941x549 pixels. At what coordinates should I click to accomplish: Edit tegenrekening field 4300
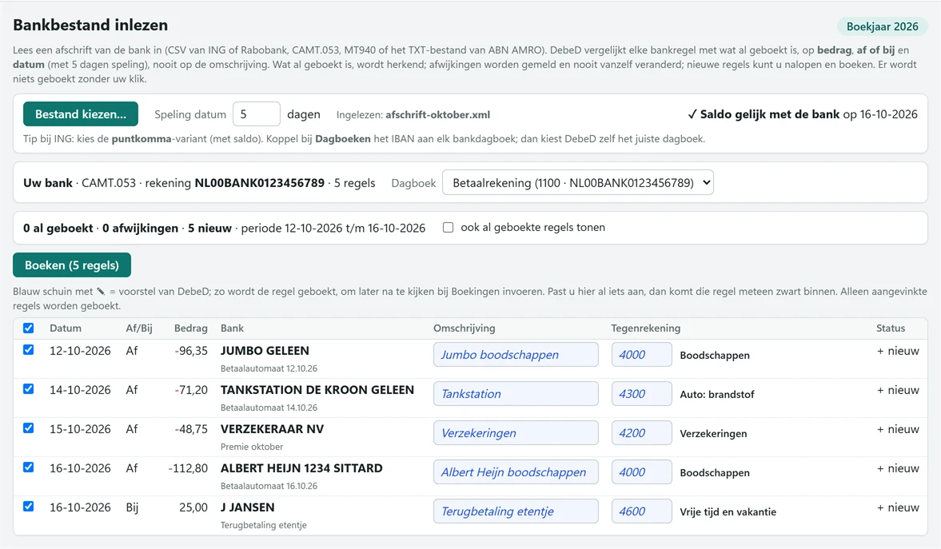pyautogui.click(x=641, y=394)
